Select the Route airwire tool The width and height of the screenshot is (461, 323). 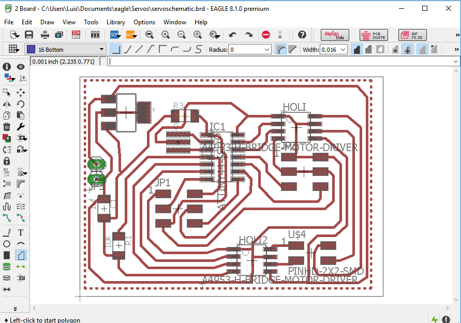click(7, 218)
